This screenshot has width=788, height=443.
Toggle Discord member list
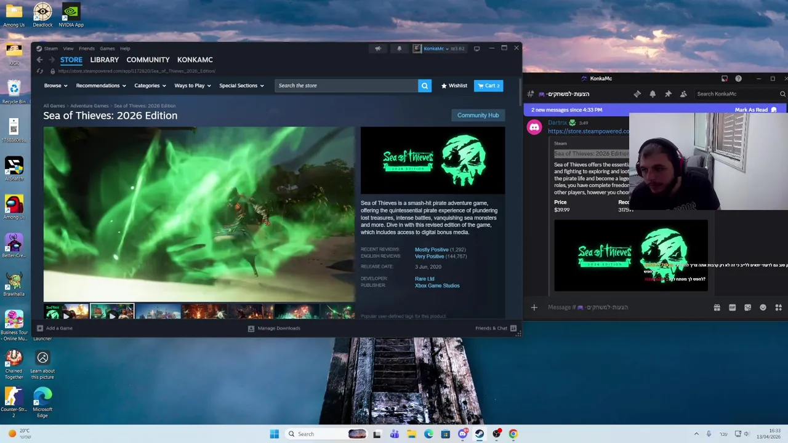click(x=683, y=94)
